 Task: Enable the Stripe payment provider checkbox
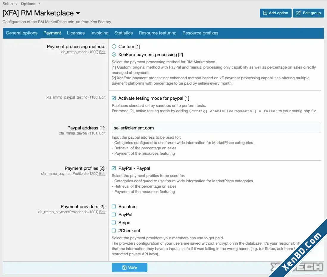coord(114,222)
